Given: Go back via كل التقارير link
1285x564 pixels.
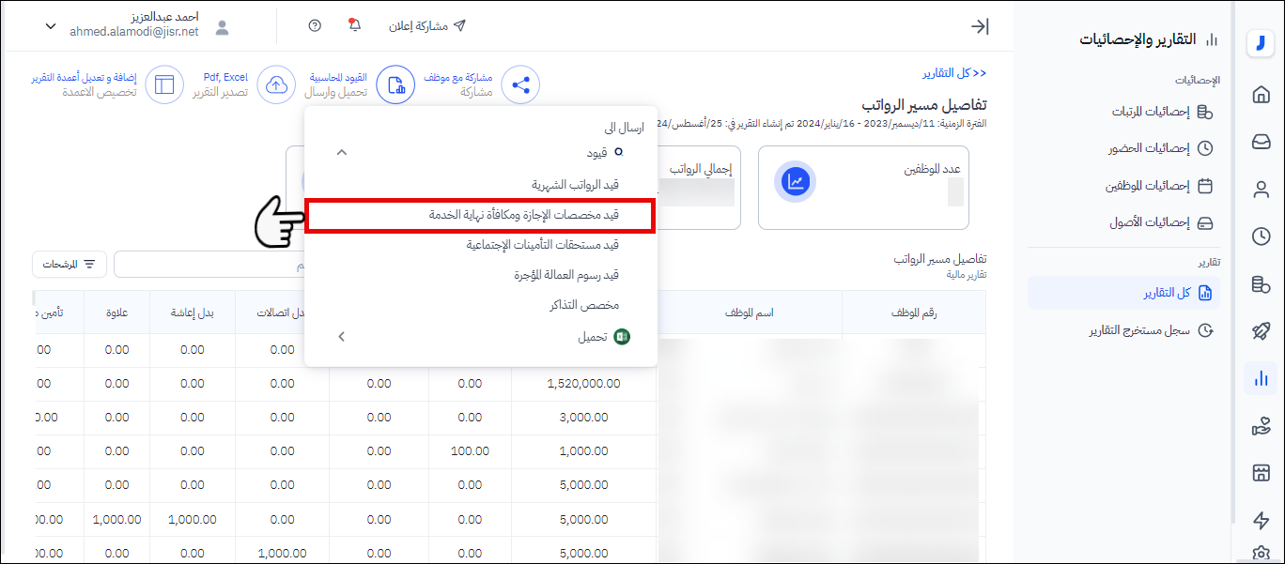Looking at the screenshot, I should click(x=952, y=72).
